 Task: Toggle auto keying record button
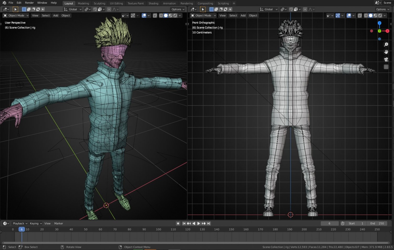pos(178,223)
